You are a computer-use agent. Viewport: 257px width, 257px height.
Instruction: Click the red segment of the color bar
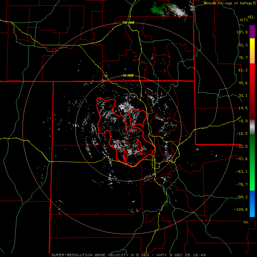click(x=252, y=91)
